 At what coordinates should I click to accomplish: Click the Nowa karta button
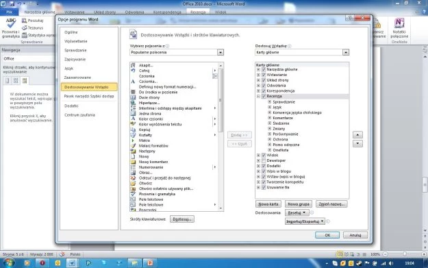pos(268,204)
